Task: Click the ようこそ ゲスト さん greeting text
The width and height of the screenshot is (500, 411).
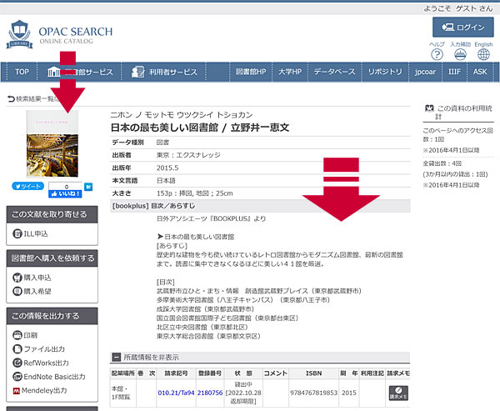Action: point(458,8)
